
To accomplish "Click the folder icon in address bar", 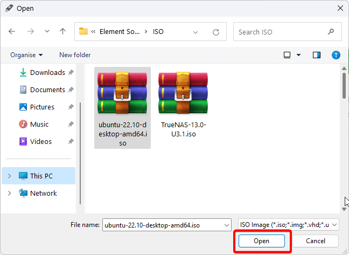I will point(83,31).
